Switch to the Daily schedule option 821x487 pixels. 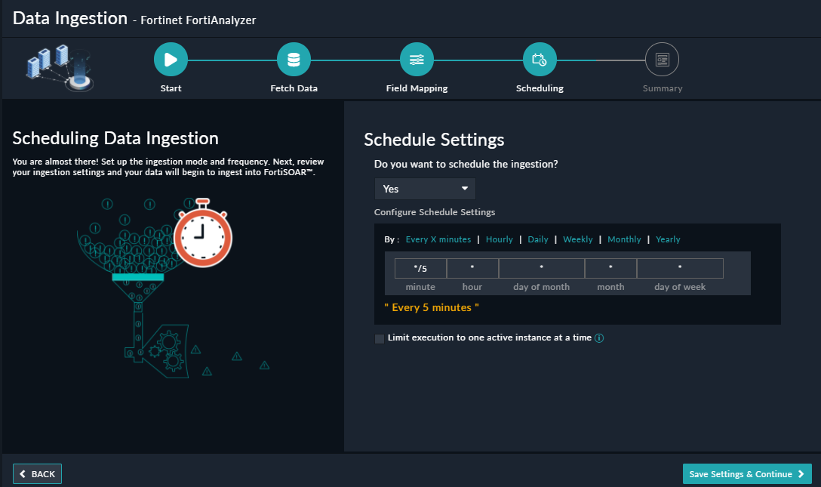(538, 239)
